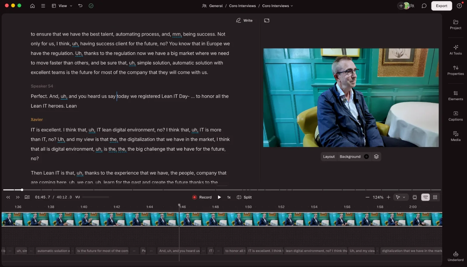Viewport: 467px width, 267px height.
Task: Open the View dropdown menu
Action: 62,6
